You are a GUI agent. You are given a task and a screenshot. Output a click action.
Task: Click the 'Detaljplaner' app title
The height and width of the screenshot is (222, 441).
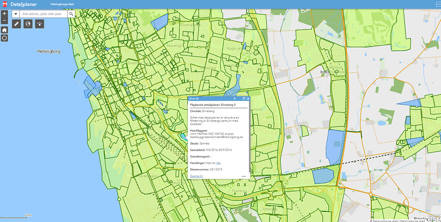tap(24, 4)
